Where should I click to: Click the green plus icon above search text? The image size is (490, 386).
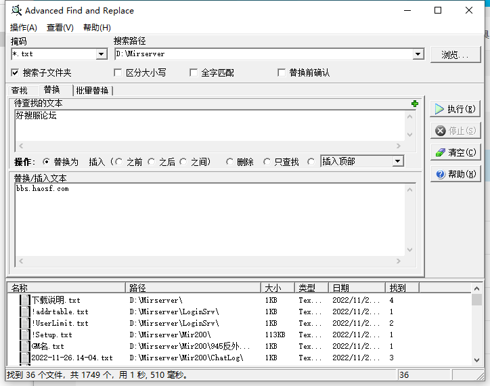click(x=415, y=104)
